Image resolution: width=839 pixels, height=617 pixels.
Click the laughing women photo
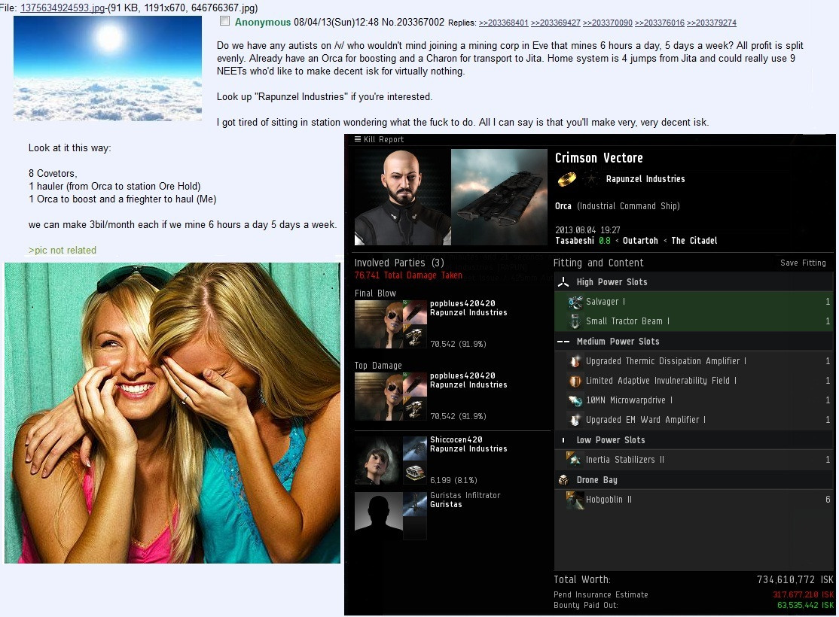pyautogui.click(x=172, y=413)
